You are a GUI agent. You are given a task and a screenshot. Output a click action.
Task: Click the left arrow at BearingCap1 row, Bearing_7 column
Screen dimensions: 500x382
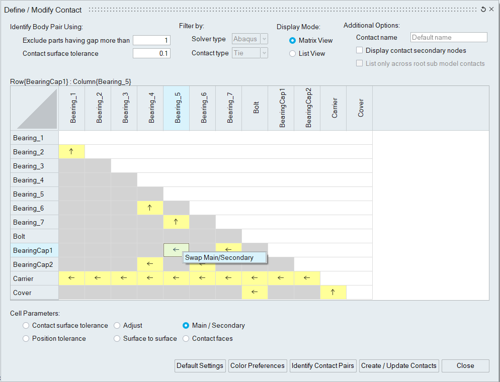[228, 248]
